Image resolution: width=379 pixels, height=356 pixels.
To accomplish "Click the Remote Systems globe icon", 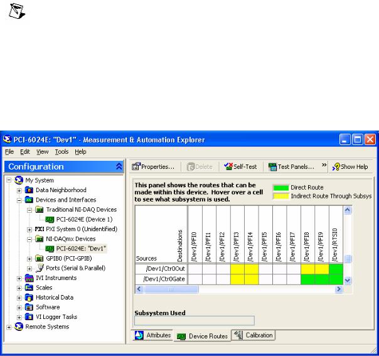I will 19,326.
